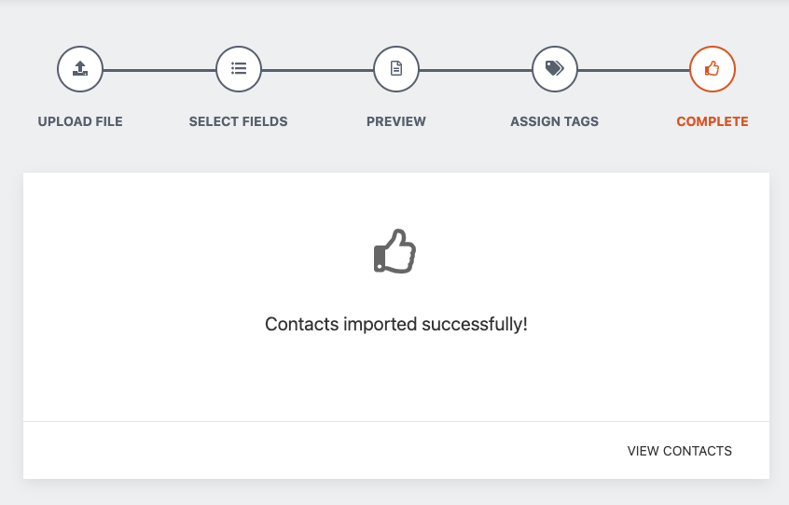Click progress line between Select Fields and Preview
The height and width of the screenshot is (505, 789).
click(317, 70)
